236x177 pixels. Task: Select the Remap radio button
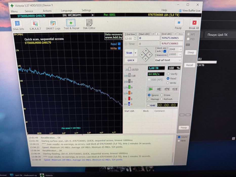(x=149, y=99)
